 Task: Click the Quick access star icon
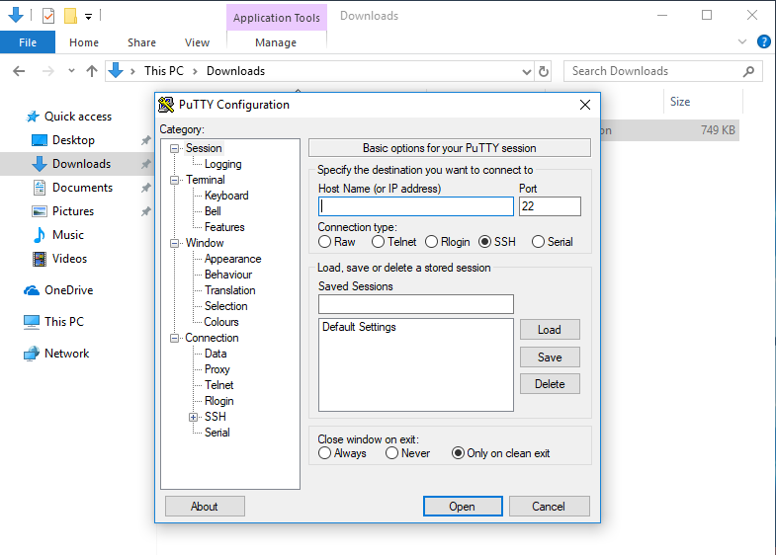[x=33, y=117]
